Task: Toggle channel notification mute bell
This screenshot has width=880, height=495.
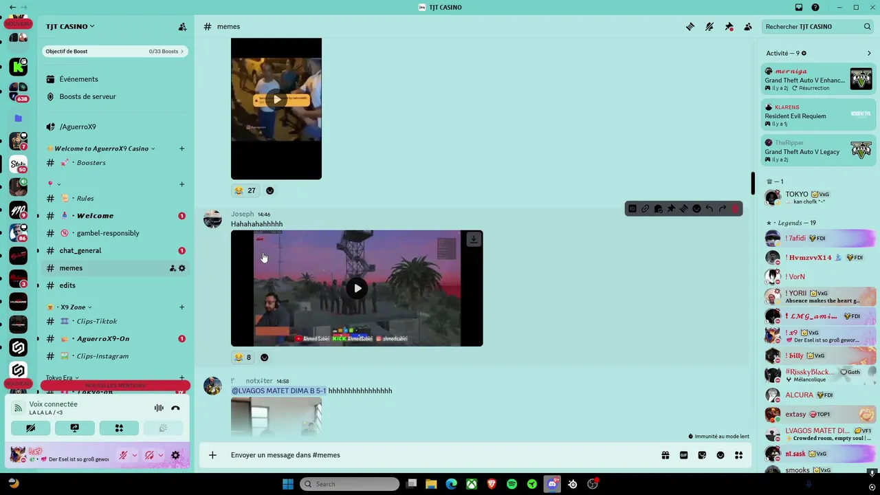Action: point(709,27)
